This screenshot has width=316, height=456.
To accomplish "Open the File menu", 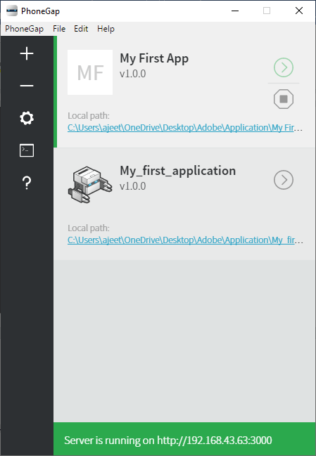I will (x=59, y=29).
